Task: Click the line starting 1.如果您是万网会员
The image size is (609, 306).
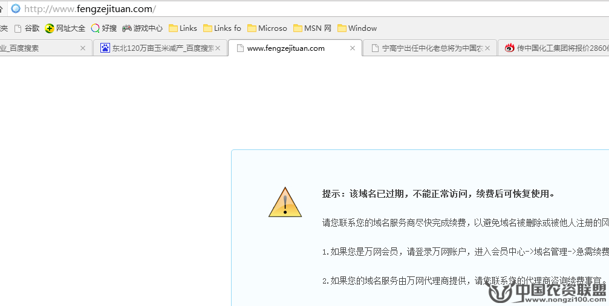Action: 465,252
